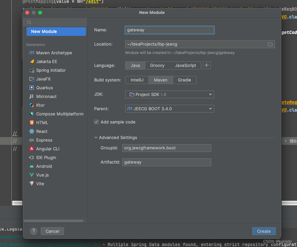
Task: Select the React generator
Action: 42,131
